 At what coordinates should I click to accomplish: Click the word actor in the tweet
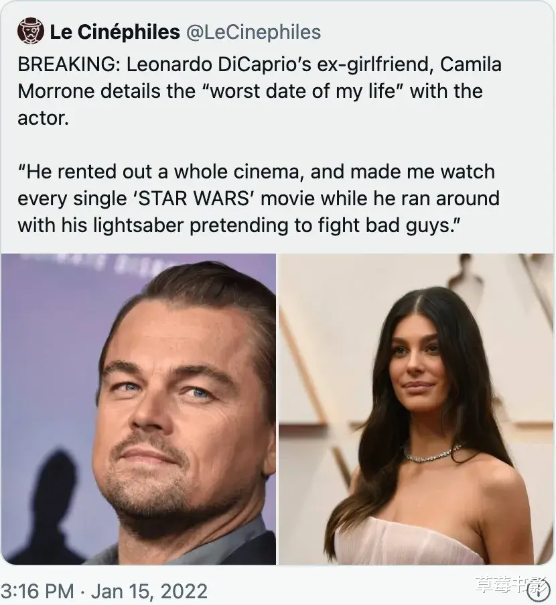click(x=43, y=119)
